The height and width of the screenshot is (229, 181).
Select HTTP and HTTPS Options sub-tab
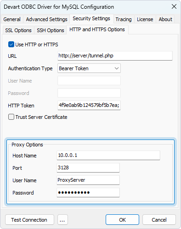click(97, 29)
